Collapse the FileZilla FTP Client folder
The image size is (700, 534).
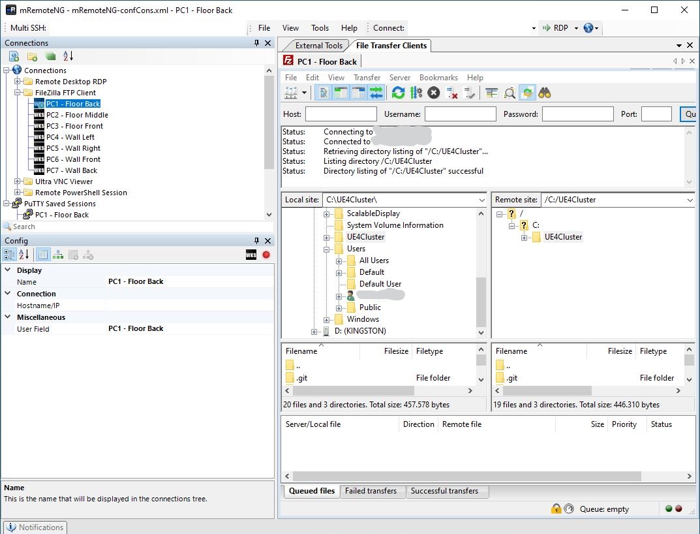point(18,93)
